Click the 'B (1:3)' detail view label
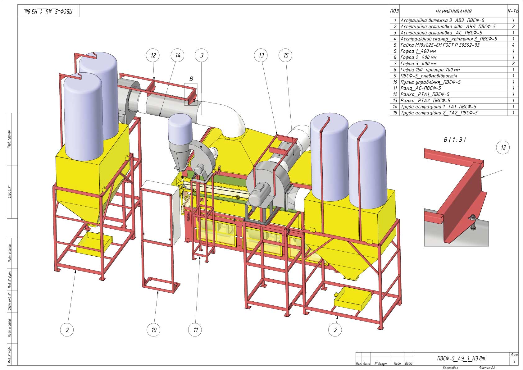This screenshot has height=370, width=523. pos(454,140)
